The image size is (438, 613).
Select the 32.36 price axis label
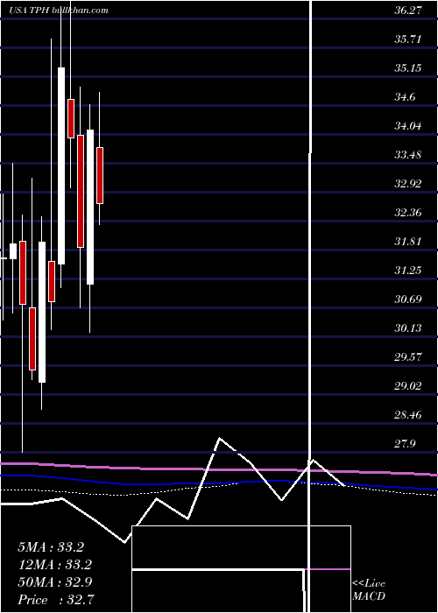[x=408, y=213]
